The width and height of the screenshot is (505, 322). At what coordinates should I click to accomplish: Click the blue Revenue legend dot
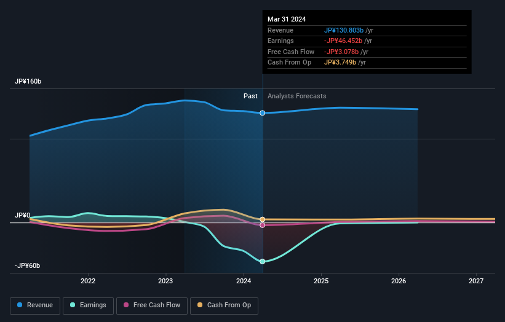point(20,305)
